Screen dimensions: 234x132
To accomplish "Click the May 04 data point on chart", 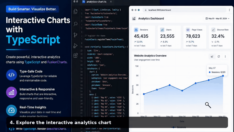I will [x=182, y=91].
